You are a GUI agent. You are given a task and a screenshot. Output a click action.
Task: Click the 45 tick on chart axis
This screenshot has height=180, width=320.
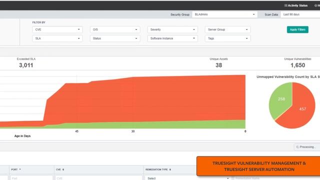[x=76, y=131]
